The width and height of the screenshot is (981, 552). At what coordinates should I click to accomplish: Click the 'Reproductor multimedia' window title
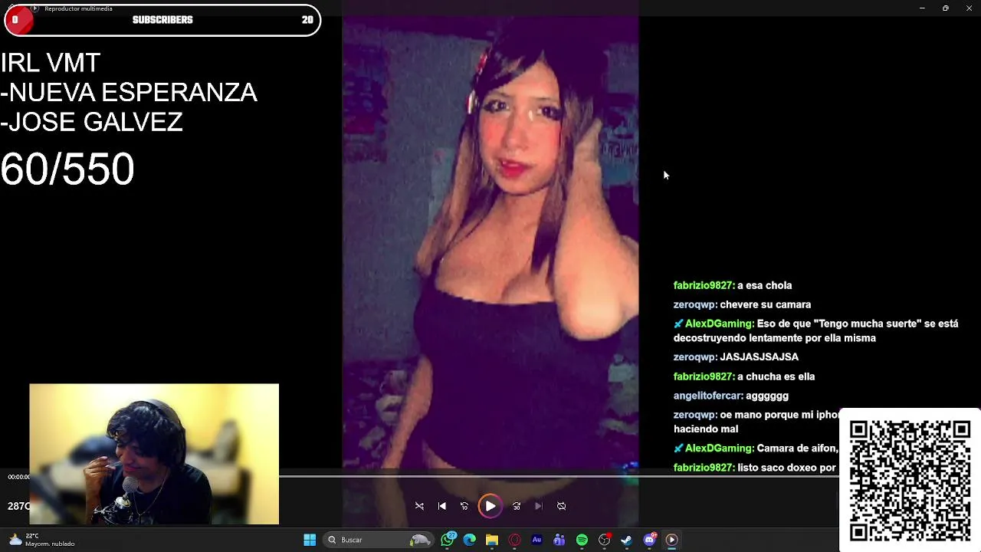click(x=78, y=8)
